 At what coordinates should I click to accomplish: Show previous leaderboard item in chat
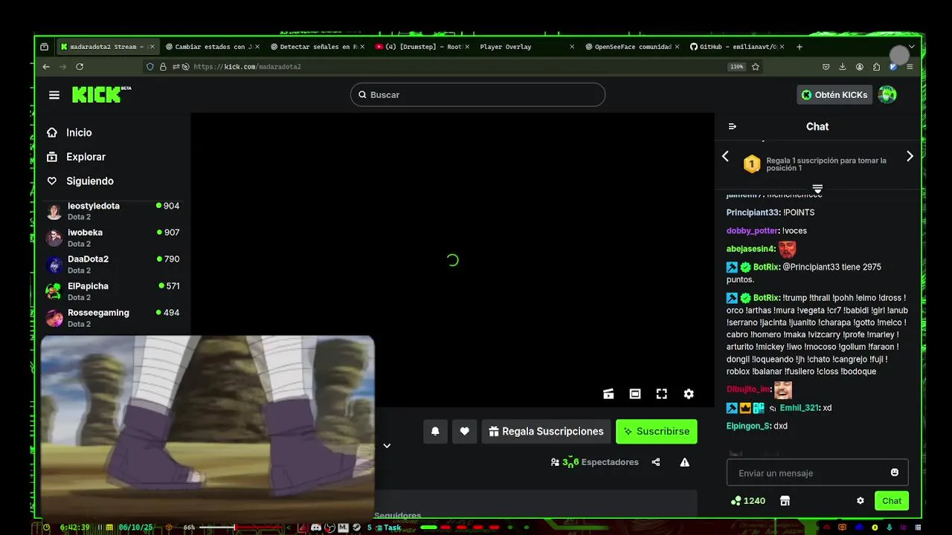[726, 156]
